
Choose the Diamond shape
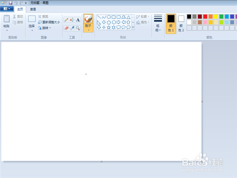[104, 22]
